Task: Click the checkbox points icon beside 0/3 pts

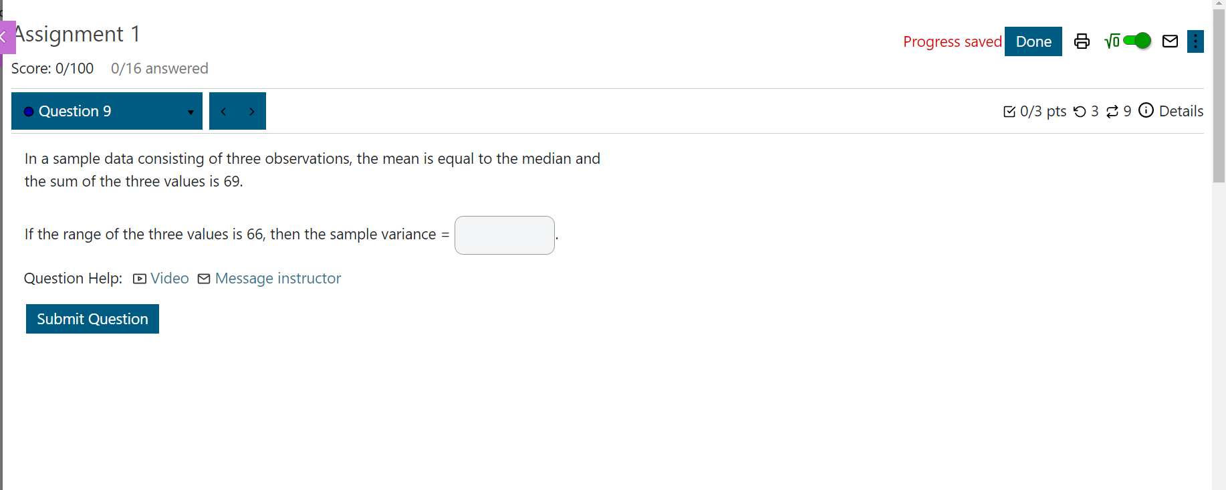Action: point(1009,111)
